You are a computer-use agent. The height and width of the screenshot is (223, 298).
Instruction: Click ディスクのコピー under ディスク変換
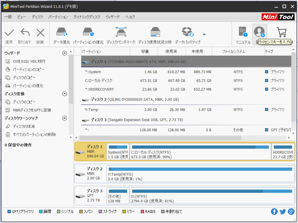(x=21, y=102)
